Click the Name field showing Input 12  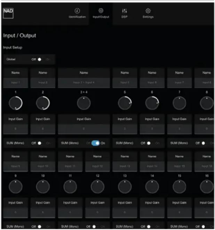click(97, 166)
